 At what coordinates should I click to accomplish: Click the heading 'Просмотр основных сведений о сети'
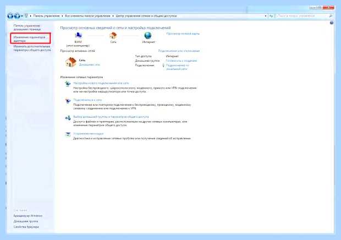coord(116,28)
